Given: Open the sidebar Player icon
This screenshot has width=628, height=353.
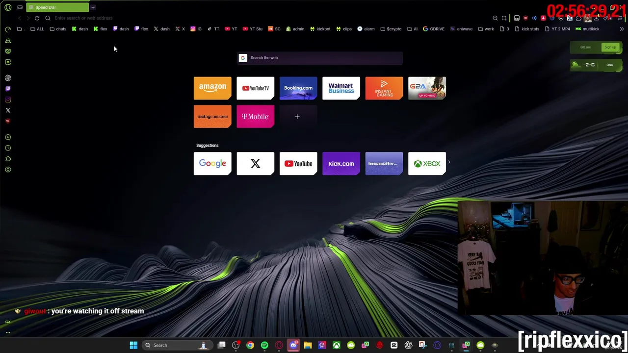Looking at the screenshot, I should [8, 137].
